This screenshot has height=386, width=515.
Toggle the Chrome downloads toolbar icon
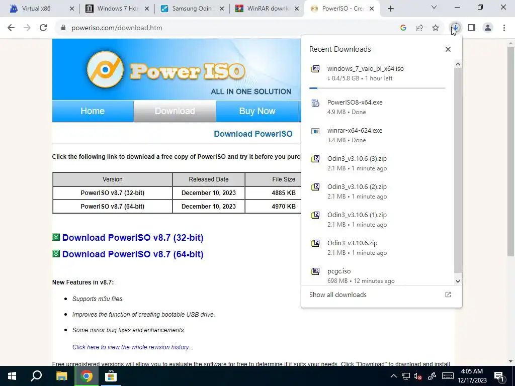[455, 28]
